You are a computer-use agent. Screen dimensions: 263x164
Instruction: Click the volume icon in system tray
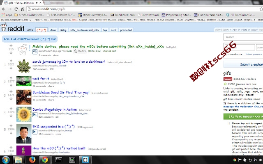tap(260, 160)
